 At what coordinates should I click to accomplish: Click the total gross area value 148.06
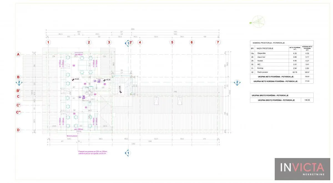pos(307,100)
